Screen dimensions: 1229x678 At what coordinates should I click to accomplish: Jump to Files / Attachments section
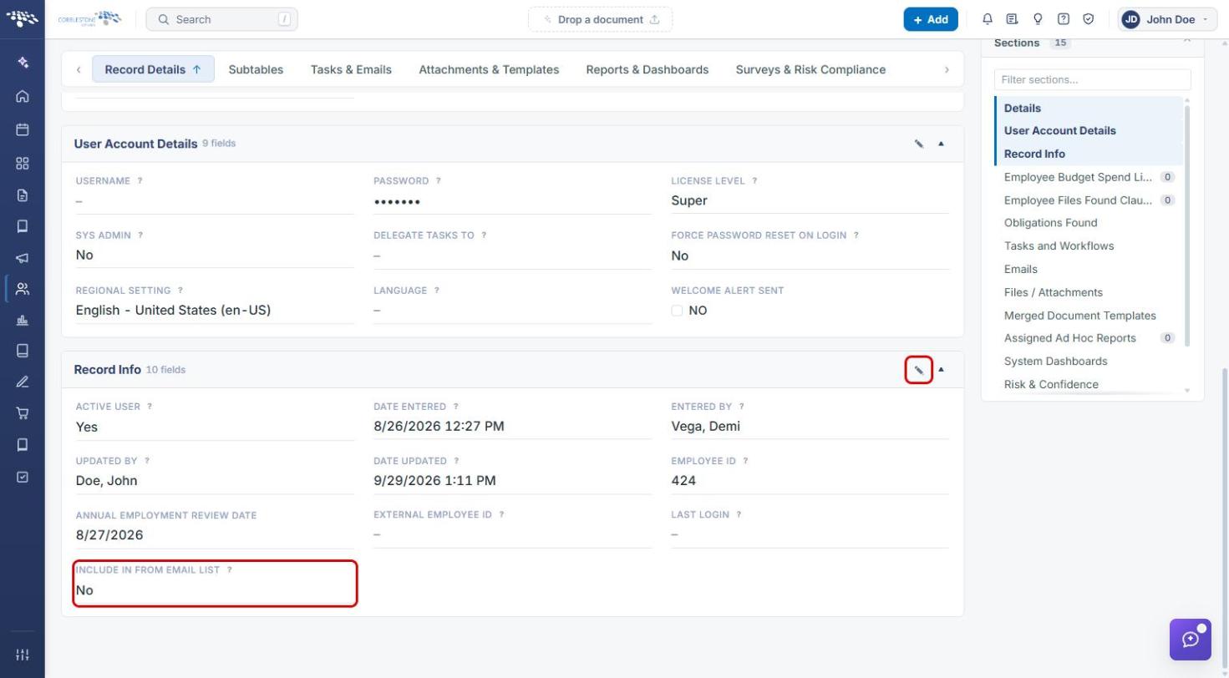[1053, 292]
